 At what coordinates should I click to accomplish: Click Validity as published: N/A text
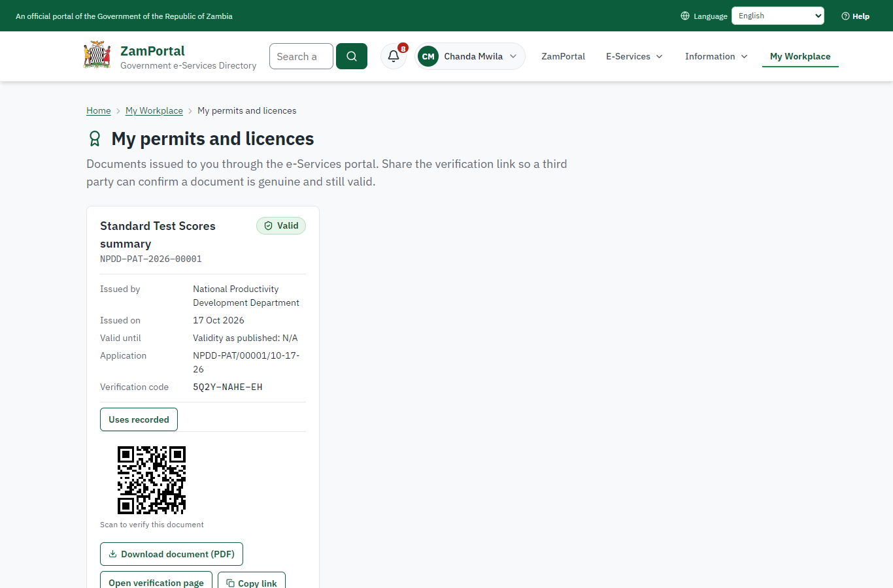pos(245,338)
